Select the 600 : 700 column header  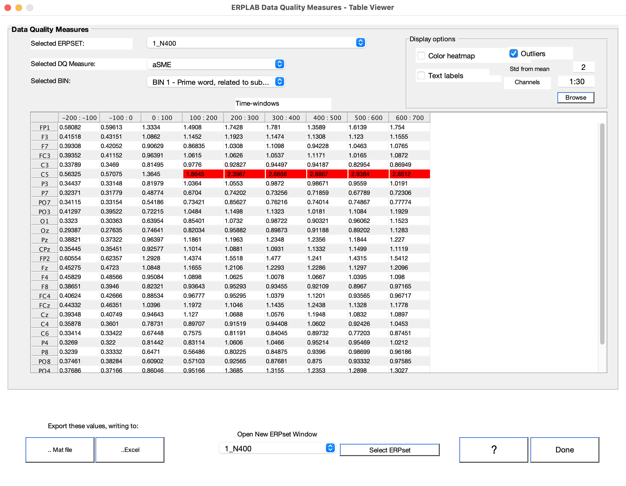click(410, 118)
